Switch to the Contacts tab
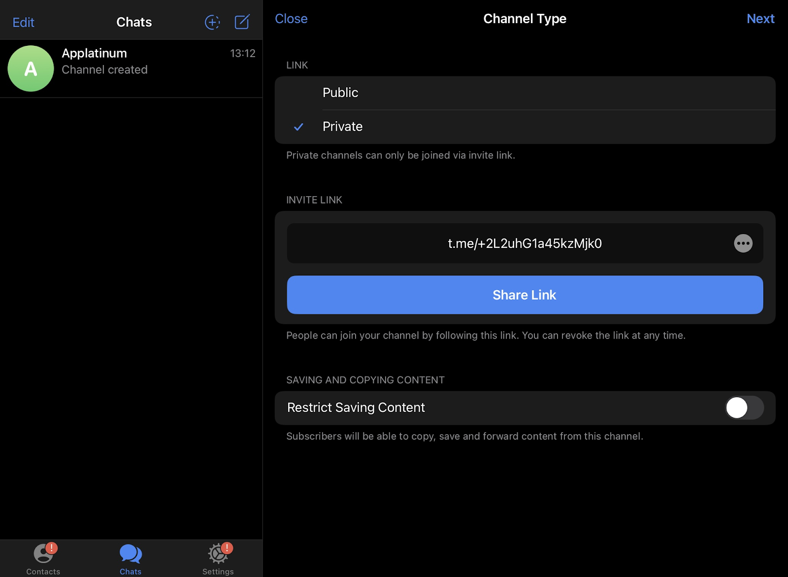 point(42,559)
